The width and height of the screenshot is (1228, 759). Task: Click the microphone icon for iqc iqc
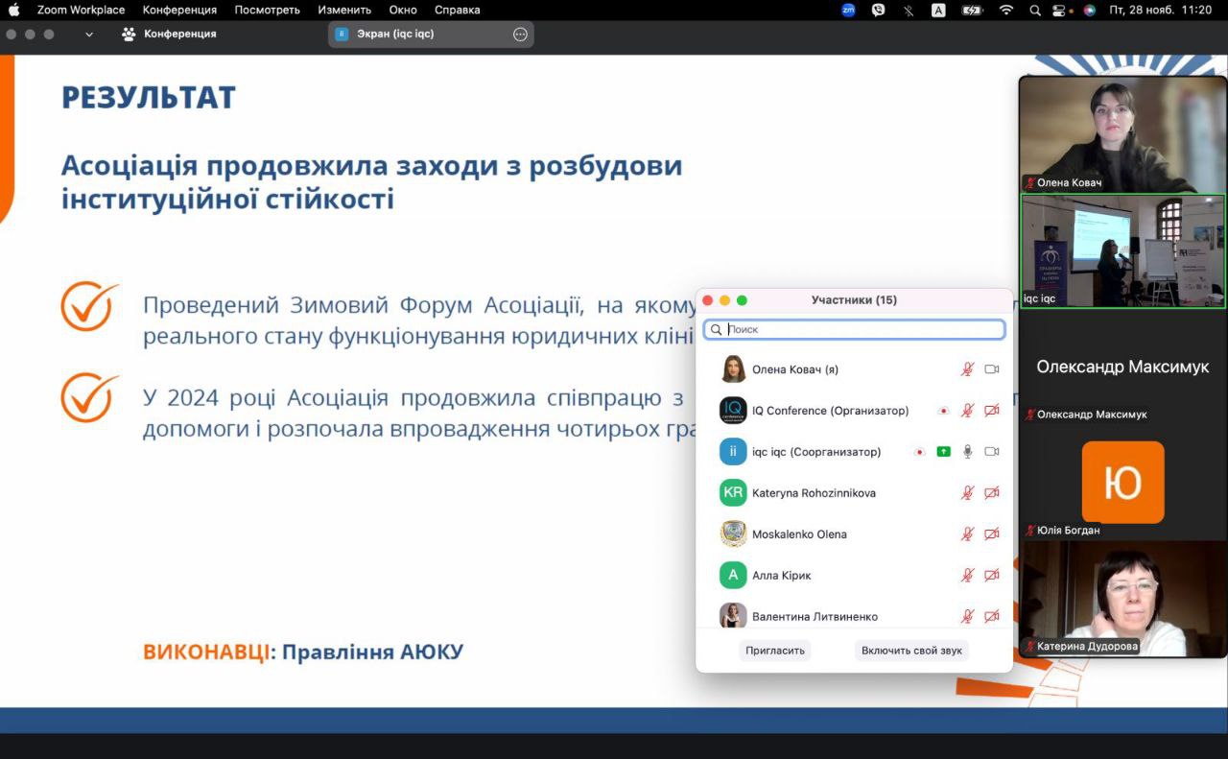click(967, 452)
